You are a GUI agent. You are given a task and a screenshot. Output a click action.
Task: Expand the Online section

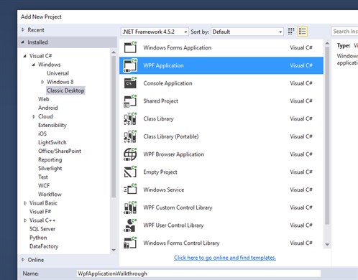(x=23, y=260)
